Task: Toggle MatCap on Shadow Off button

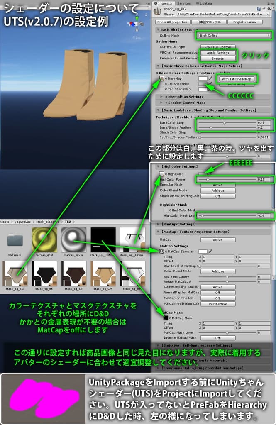Action: 218,298
